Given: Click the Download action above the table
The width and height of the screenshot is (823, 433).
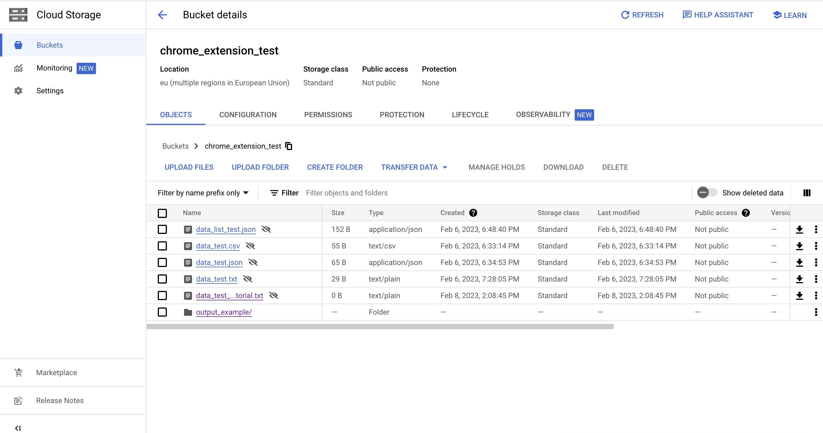Looking at the screenshot, I should (563, 167).
